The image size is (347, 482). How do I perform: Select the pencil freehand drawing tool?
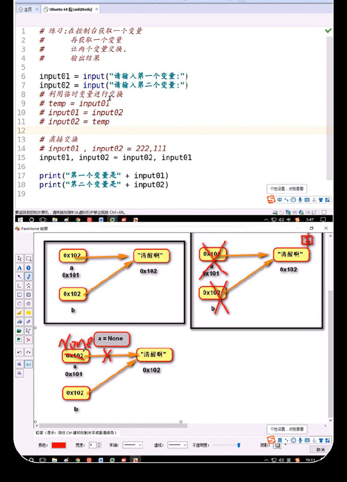click(x=28, y=276)
